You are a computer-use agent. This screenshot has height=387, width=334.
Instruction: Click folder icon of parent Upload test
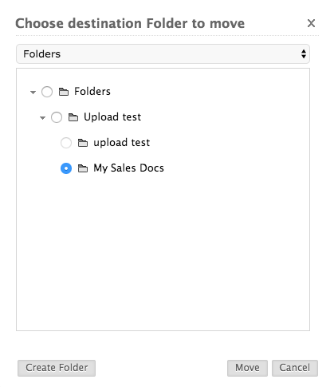coord(73,117)
